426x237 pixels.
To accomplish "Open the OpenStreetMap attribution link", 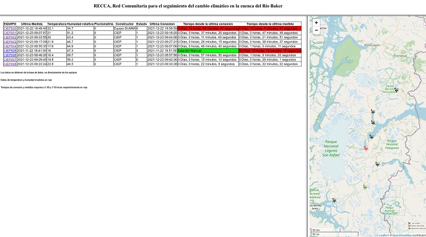I will 402,235.
